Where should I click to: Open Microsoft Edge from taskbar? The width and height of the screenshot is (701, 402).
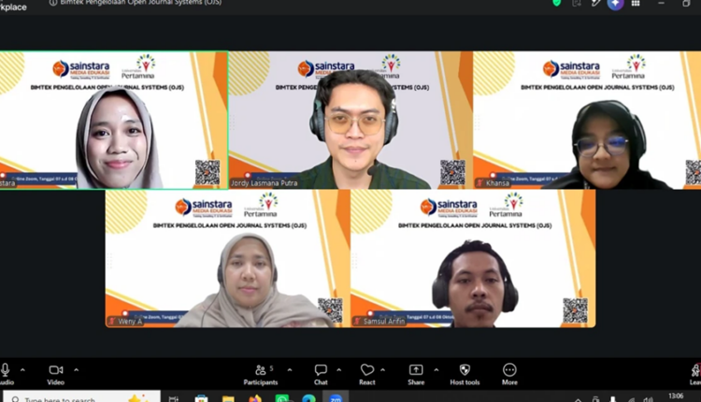point(308,398)
